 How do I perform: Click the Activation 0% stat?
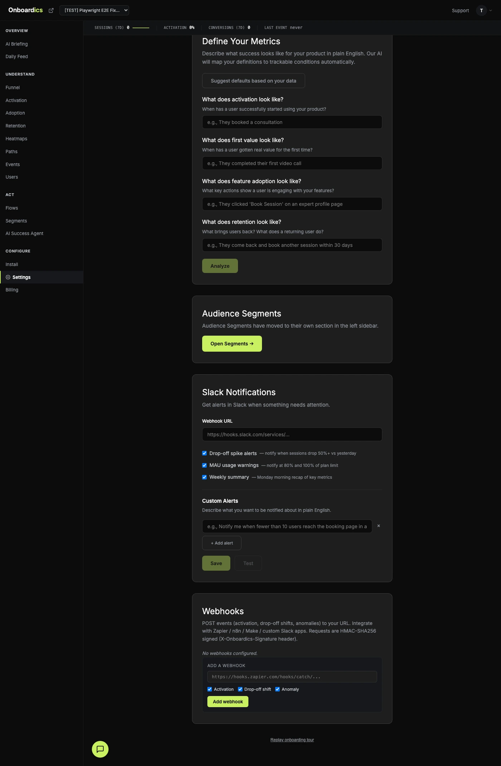point(179,28)
